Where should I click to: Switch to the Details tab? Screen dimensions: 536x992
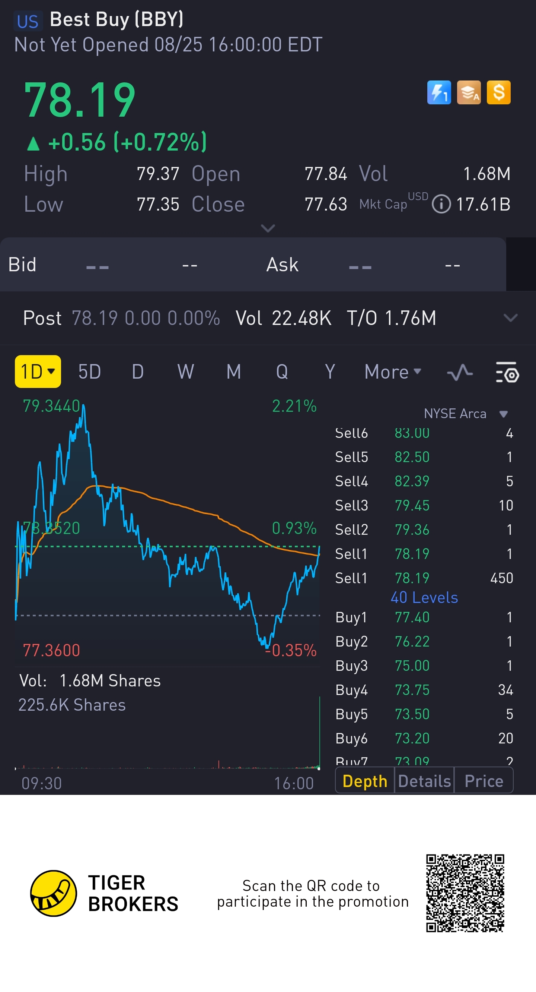click(424, 781)
